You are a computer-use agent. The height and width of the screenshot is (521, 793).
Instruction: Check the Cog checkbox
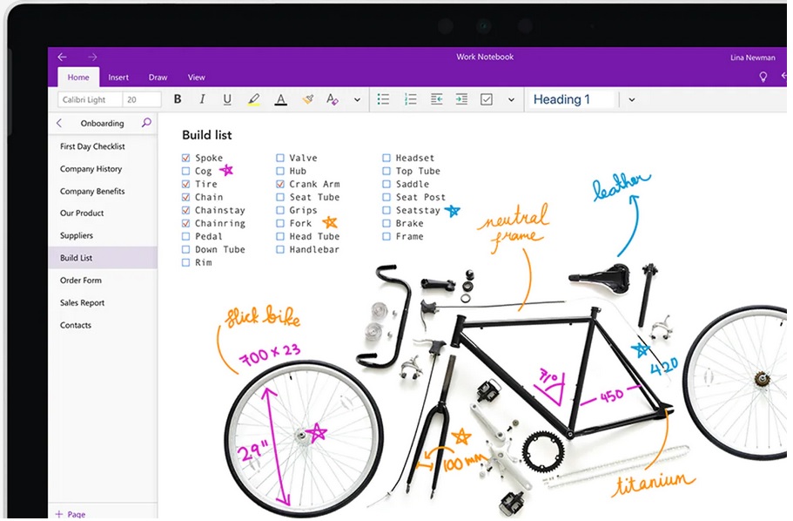click(185, 171)
